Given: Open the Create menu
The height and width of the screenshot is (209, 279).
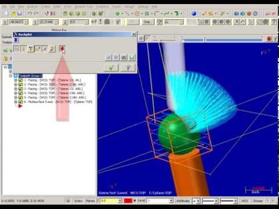Looking at the screenshot, I should (45, 6).
